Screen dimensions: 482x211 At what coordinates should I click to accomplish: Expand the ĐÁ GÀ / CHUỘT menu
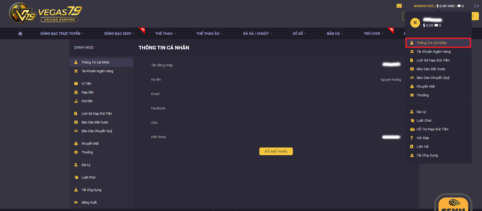(x=258, y=34)
